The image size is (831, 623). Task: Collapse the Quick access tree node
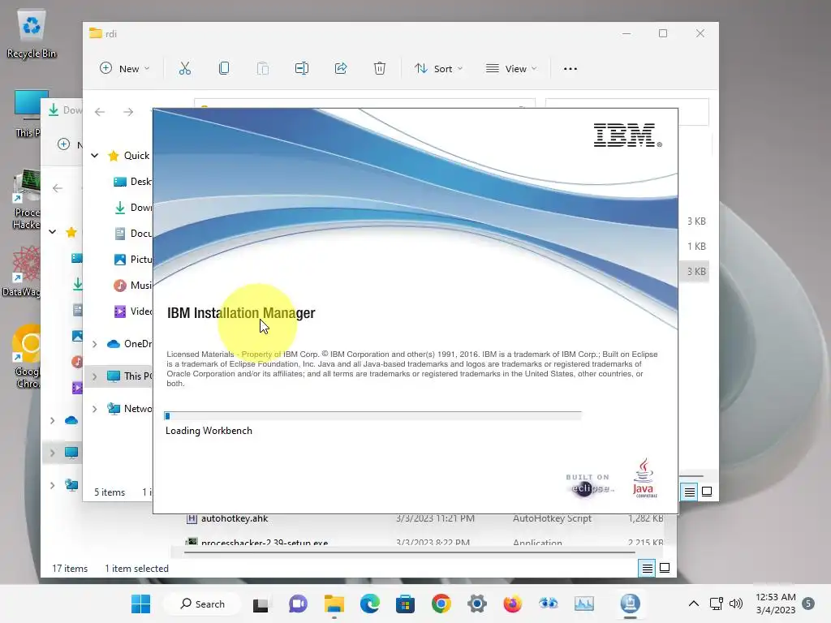click(x=95, y=155)
